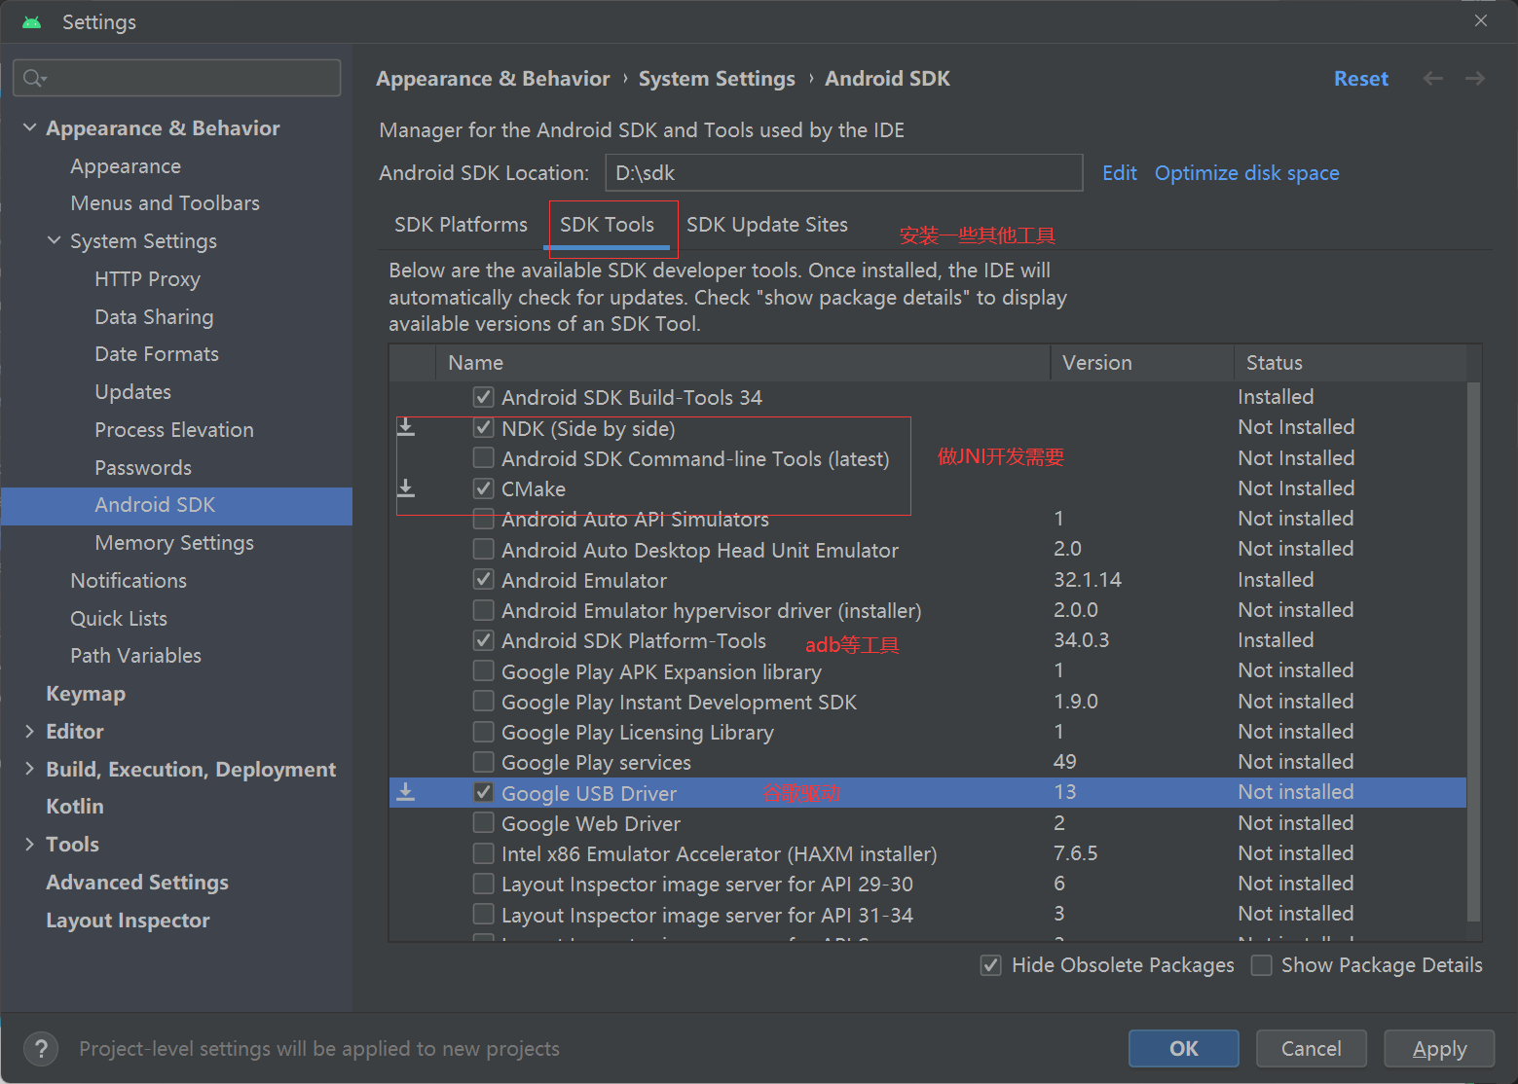1518x1084 pixels.
Task: Click the back navigation arrow icon
Action: (1432, 79)
